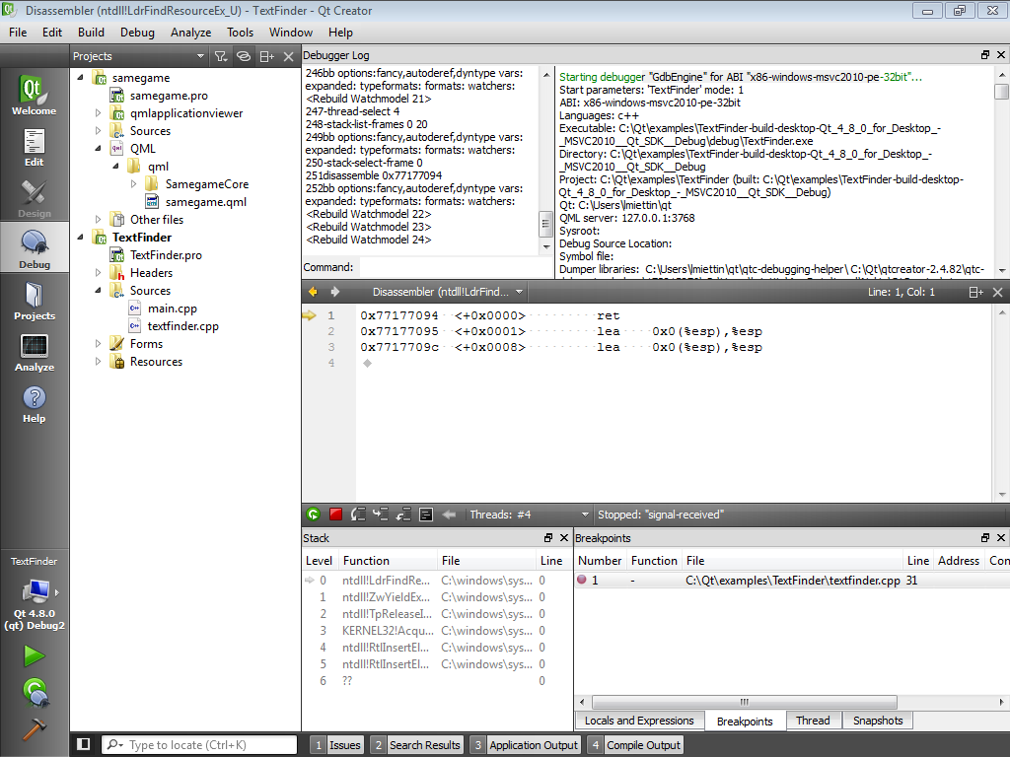Click the Step Into debugger icon
Screen dimensions: 1010x757
[381, 515]
